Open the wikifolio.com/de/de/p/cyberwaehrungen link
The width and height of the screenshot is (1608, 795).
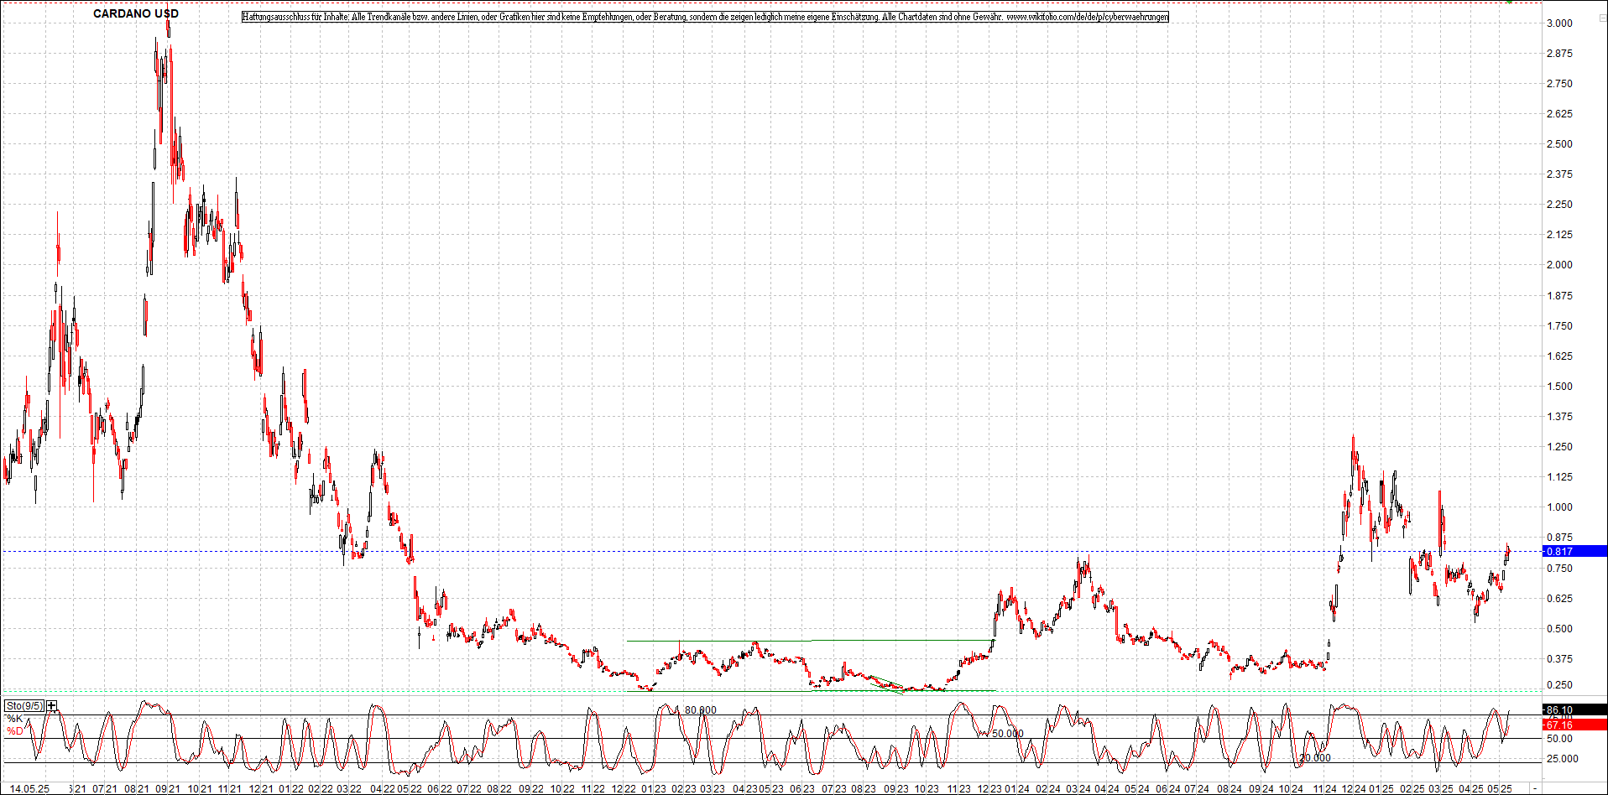[x=1086, y=16]
